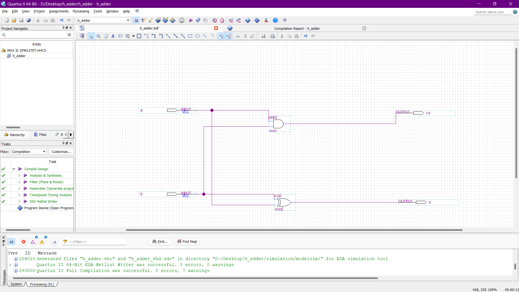Select the Arc drawing tool

pyautogui.click(x=212, y=36)
